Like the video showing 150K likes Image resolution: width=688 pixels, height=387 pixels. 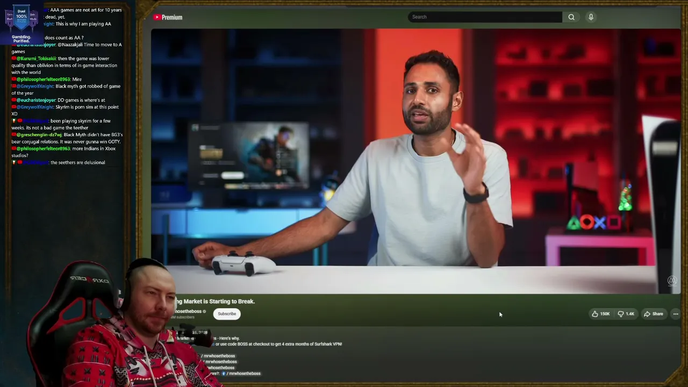(x=601, y=314)
